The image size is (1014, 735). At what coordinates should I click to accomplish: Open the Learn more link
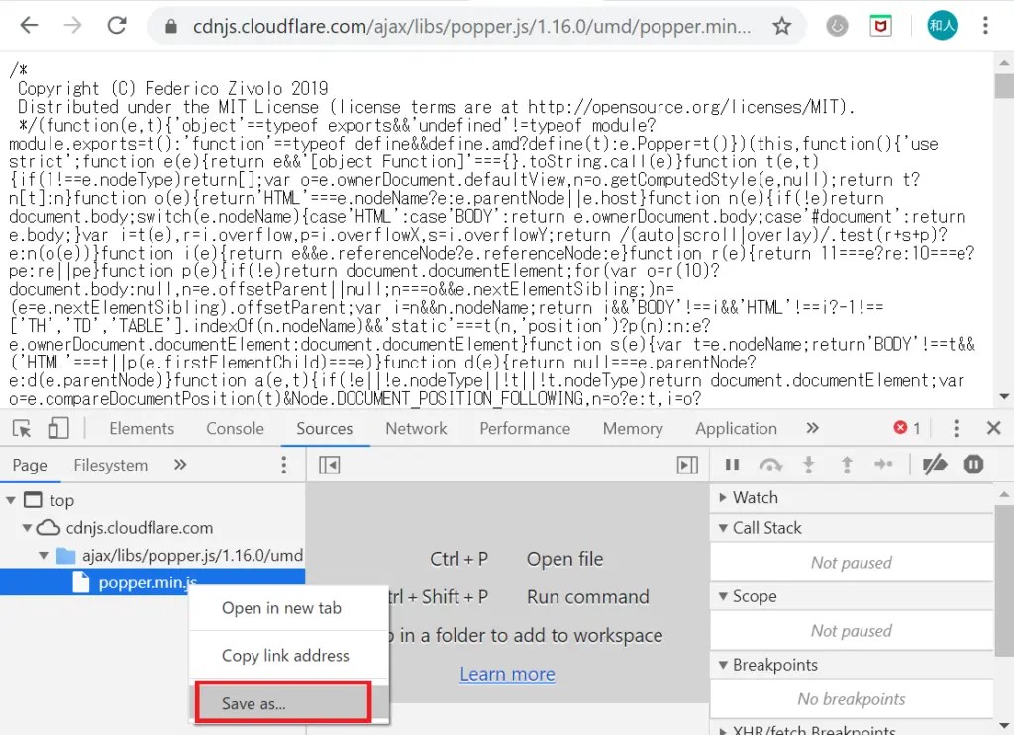point(507,673)
